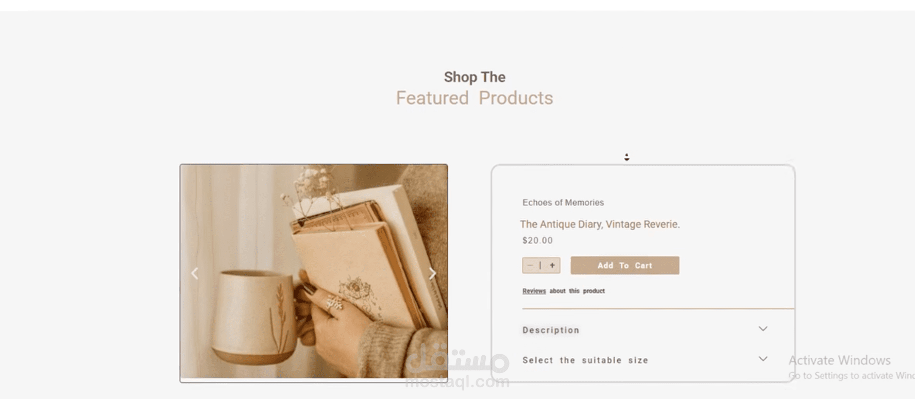This screenshot has height=399, width=915.
Task: Advance carousel with right arrow icon
Action: tap(432, 273)
